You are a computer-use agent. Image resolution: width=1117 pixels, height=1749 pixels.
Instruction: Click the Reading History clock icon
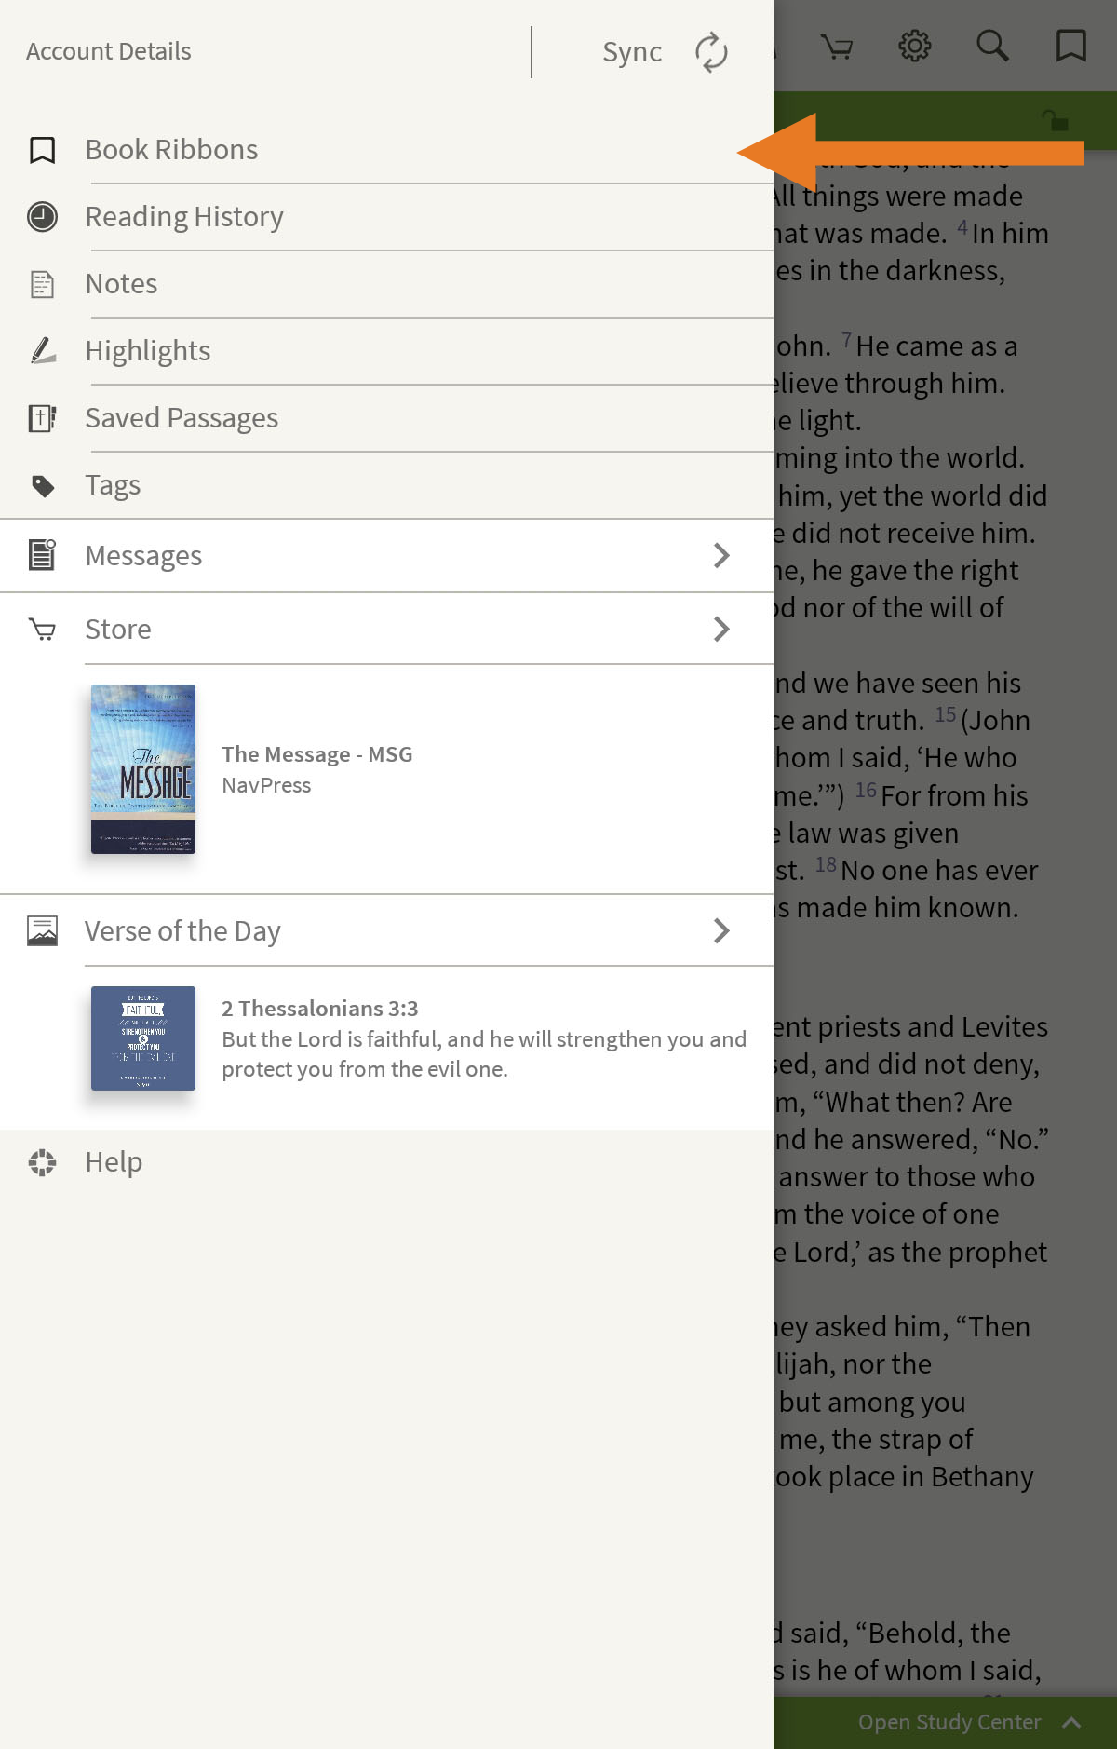pyautogui.click(x=42, y=217)
